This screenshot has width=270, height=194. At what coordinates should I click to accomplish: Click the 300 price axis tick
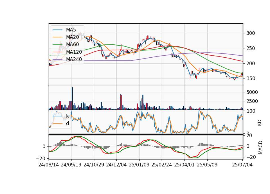click(251, 33)
